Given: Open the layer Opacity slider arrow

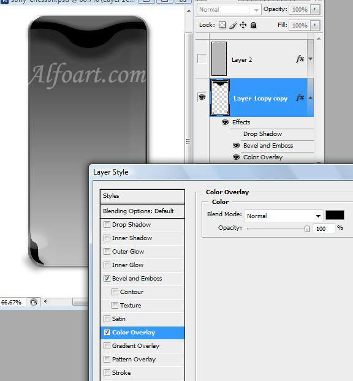Looking at the screenshot, I should point(315,9).
